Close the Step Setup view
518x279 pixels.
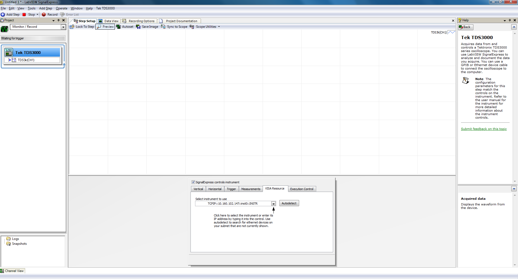point(453,21)
